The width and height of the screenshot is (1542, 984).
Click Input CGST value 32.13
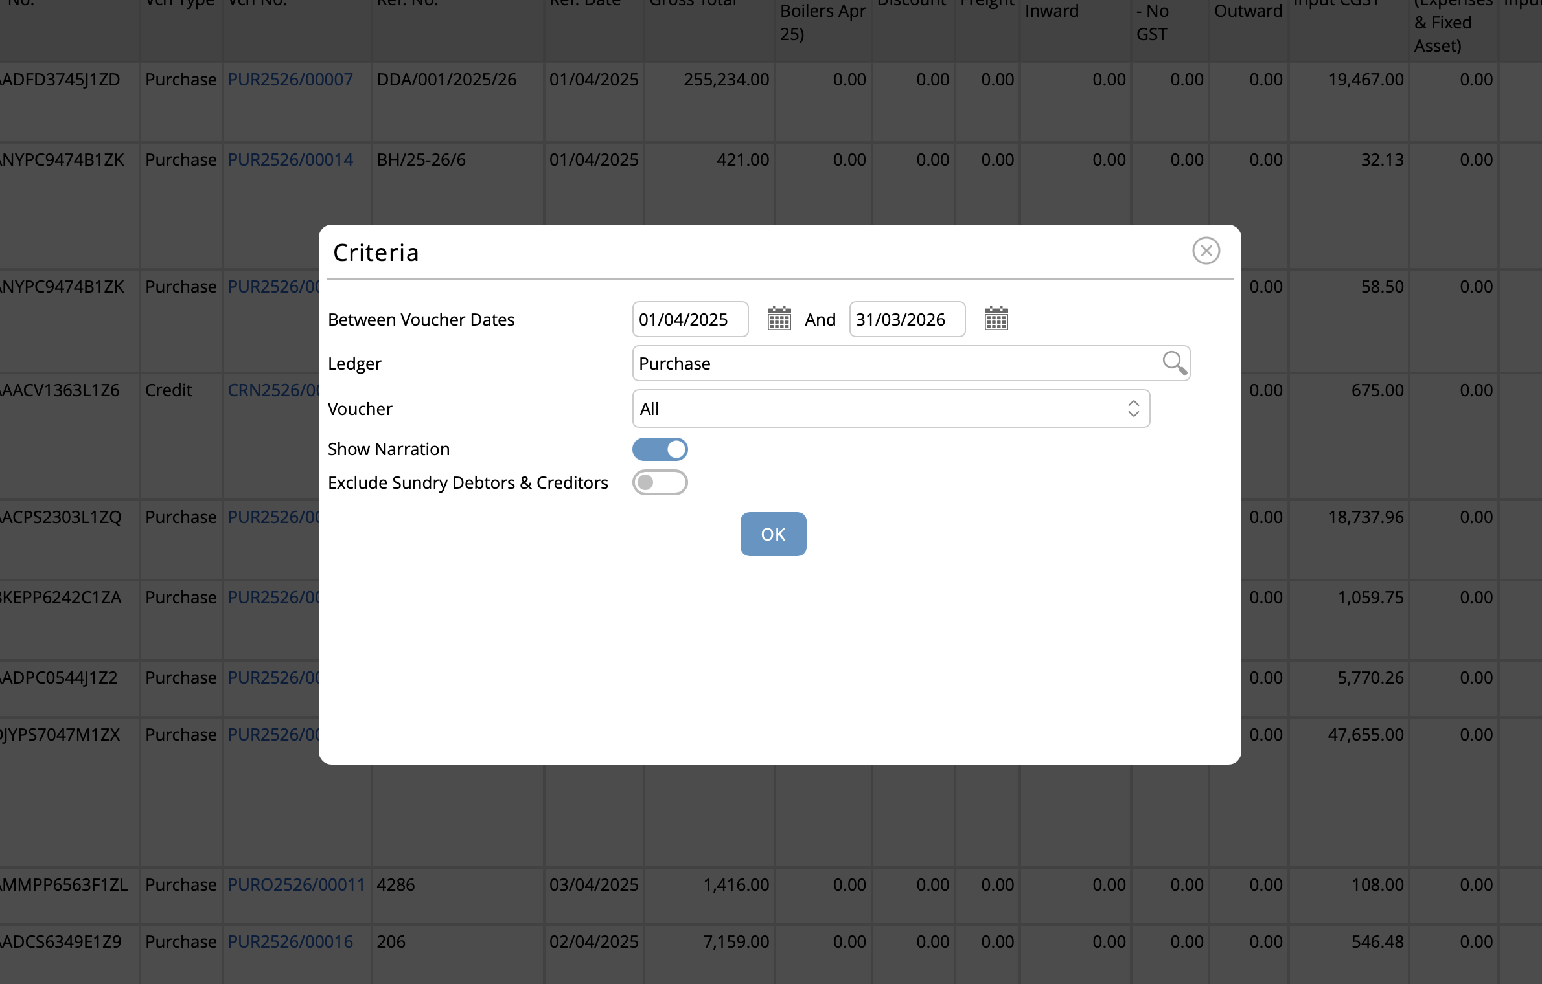point(1382,160)
